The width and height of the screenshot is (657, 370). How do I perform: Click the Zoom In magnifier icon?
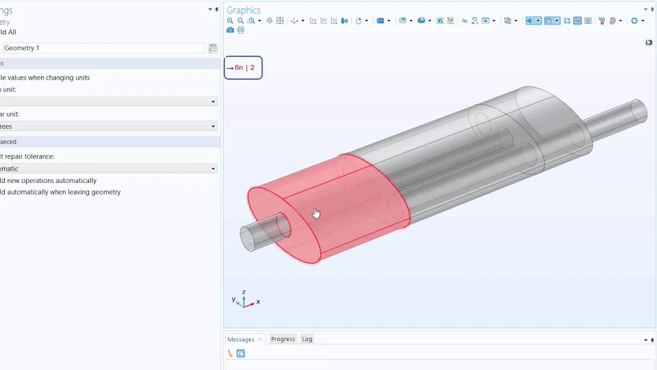(x=230, y=21)
